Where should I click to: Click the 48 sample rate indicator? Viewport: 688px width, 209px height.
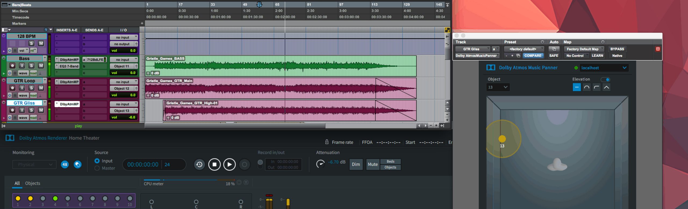[65, 165]
